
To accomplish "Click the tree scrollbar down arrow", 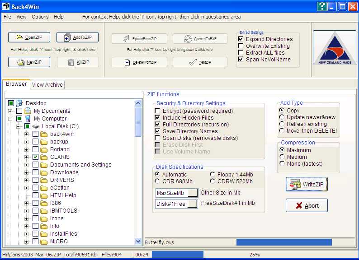I will click(138, 241).
